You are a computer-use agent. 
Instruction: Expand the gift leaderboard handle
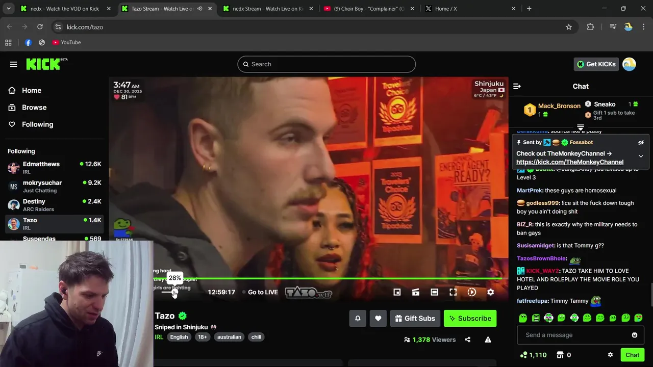point(581,127)
